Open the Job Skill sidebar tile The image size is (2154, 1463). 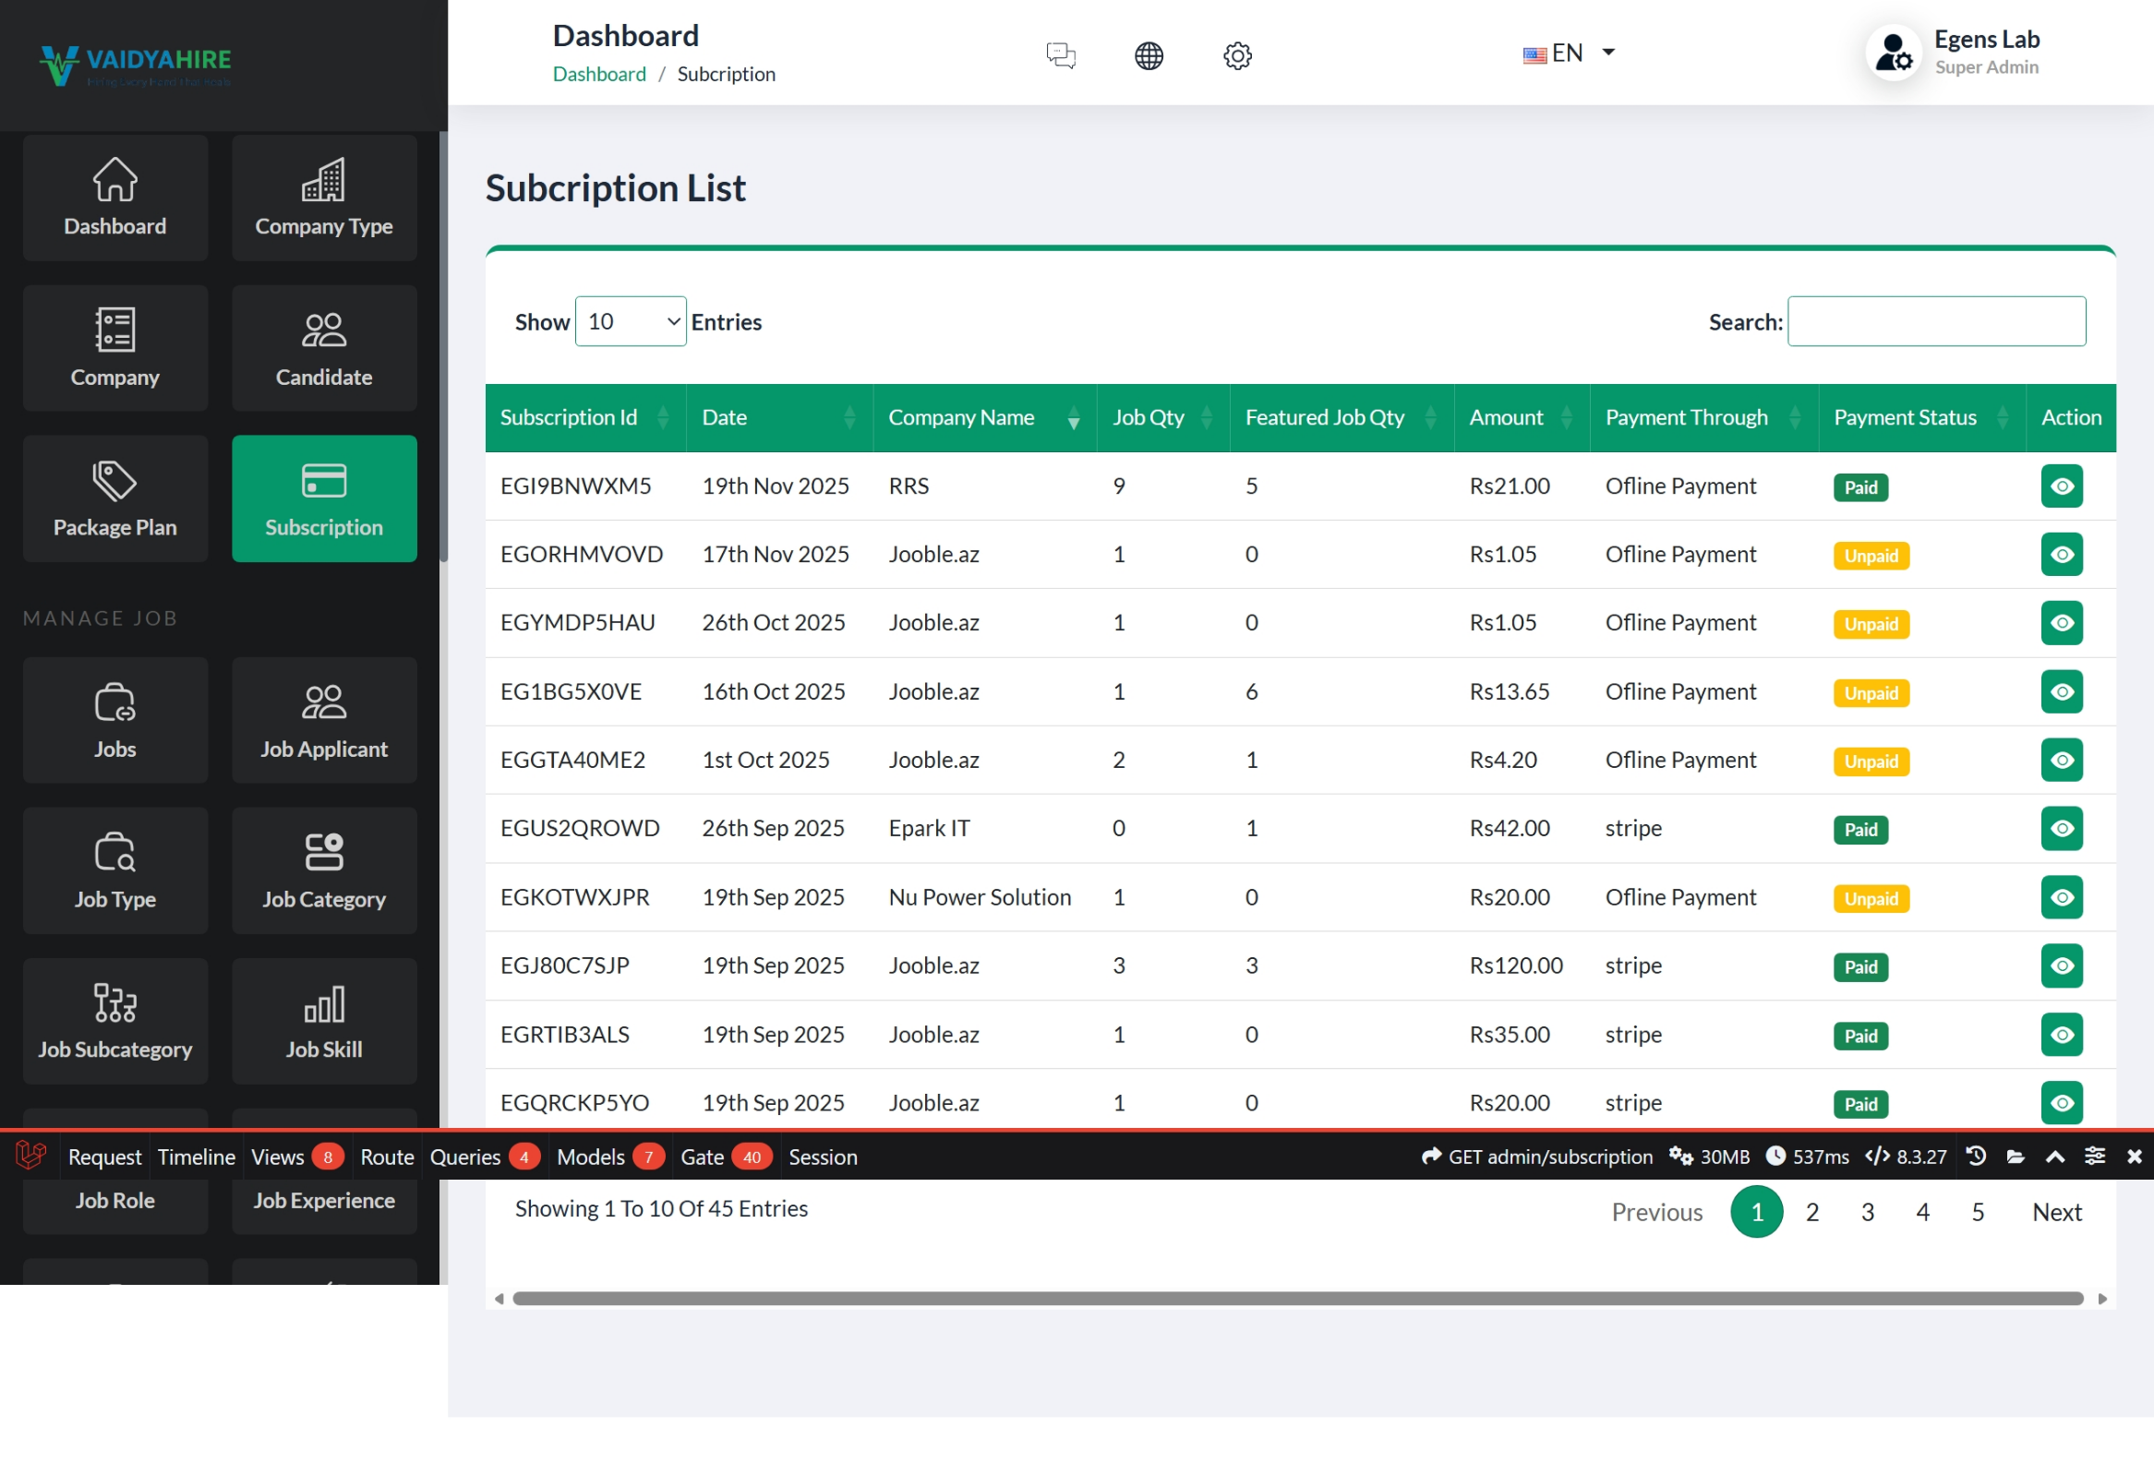323,1020
